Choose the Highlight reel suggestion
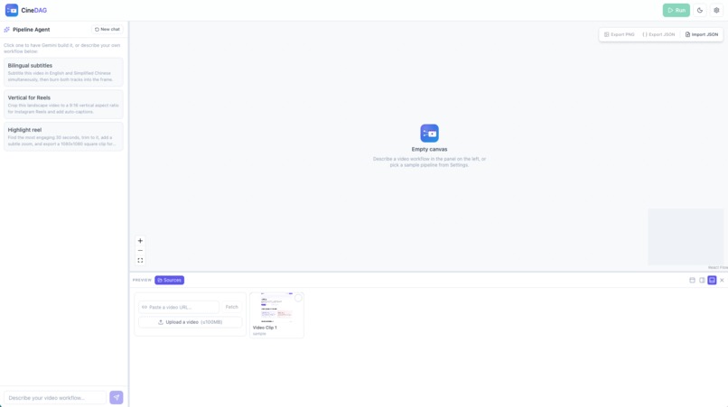 click(x=63, y=136)
